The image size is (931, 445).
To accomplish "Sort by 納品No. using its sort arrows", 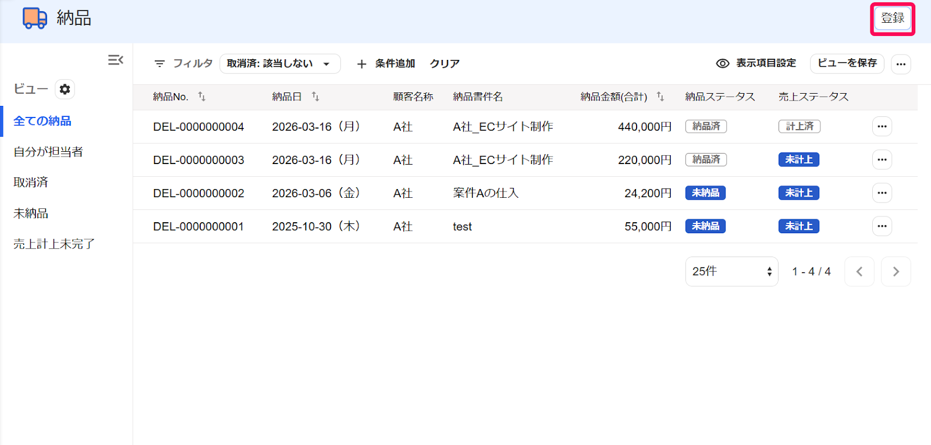I will point(202,97).
